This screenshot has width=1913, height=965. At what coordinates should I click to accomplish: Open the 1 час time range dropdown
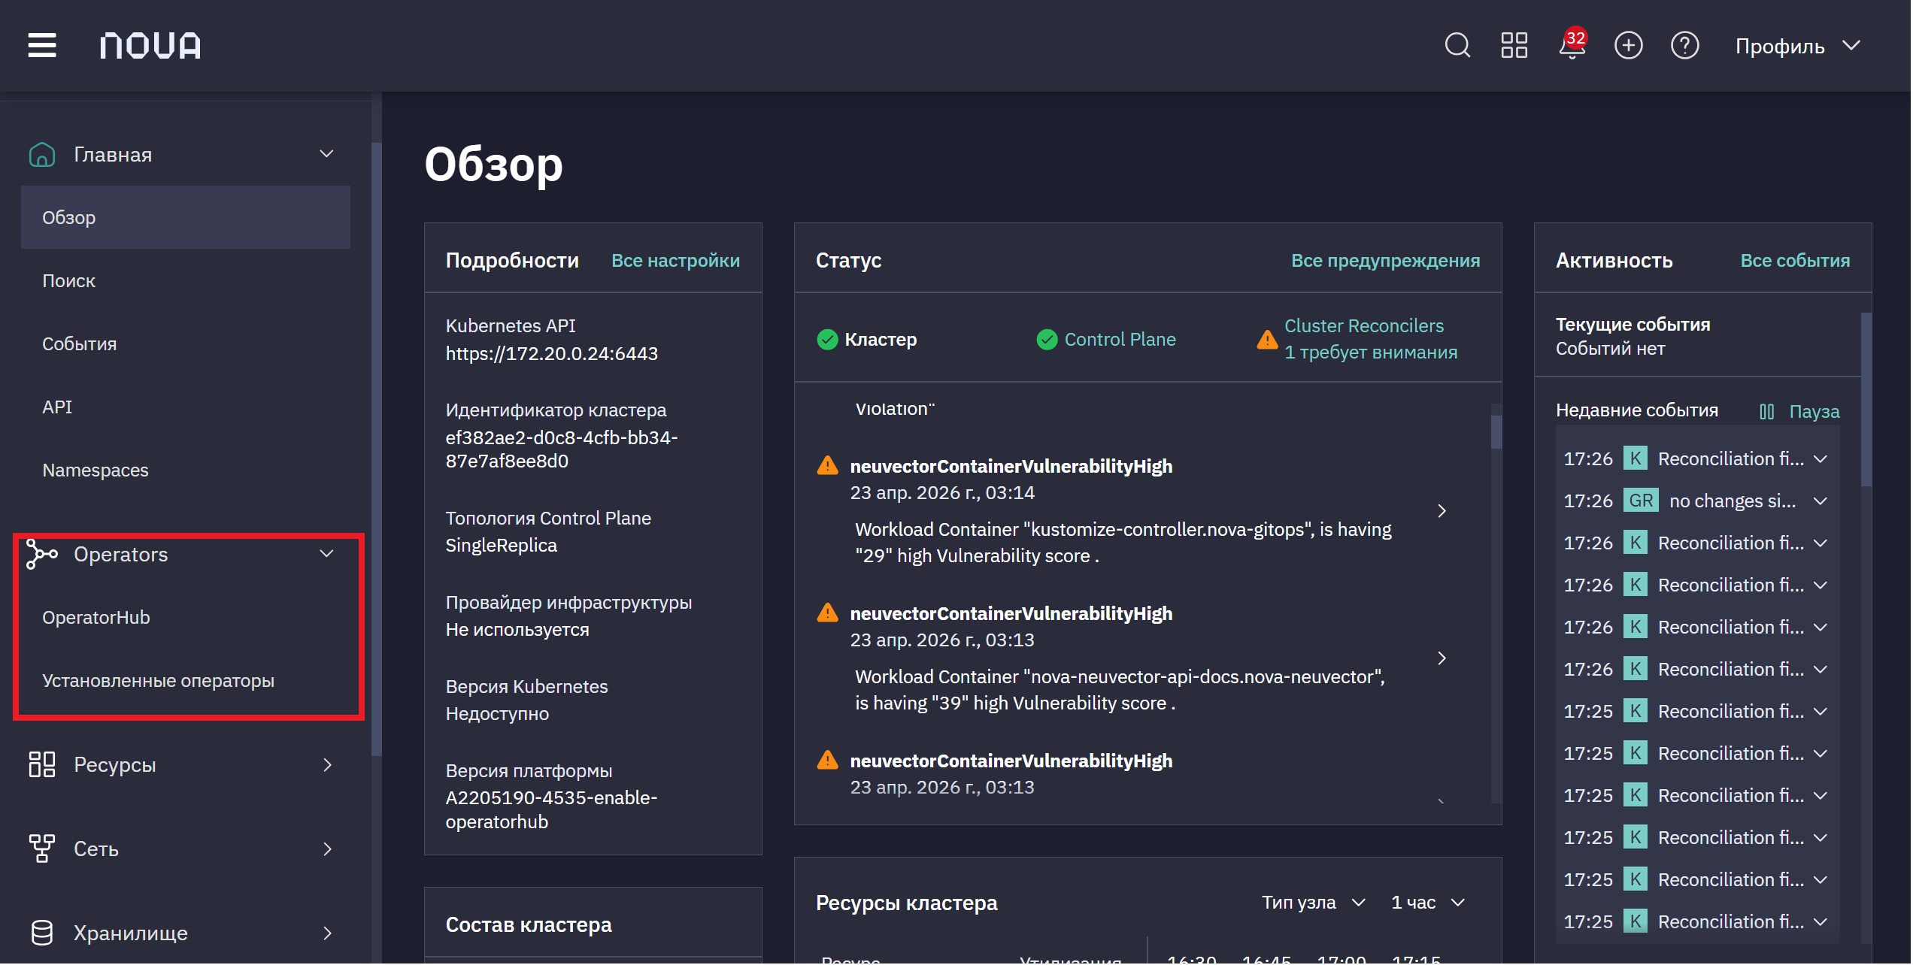1428,903
